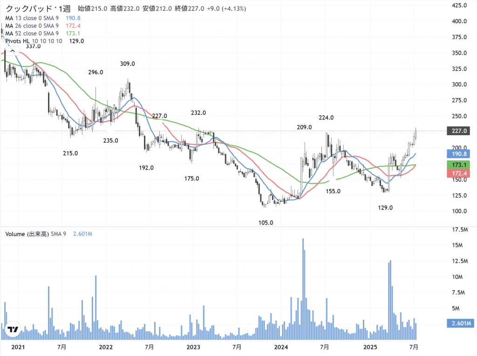
Task: Click the 100.0 price axis label
Action: point(459,211)
